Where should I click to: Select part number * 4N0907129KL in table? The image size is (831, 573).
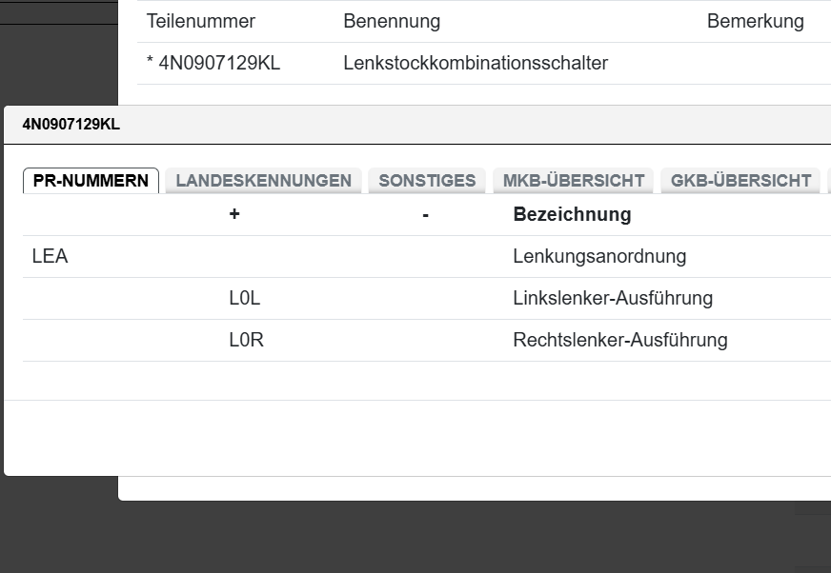coord(213,64)
